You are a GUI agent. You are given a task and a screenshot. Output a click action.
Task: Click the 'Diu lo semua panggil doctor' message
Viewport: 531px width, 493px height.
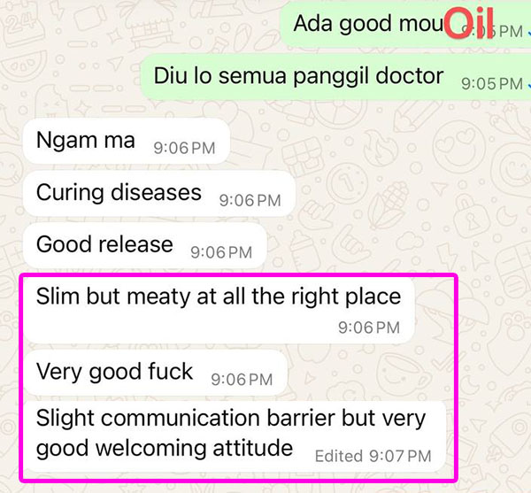coord(335,76)
